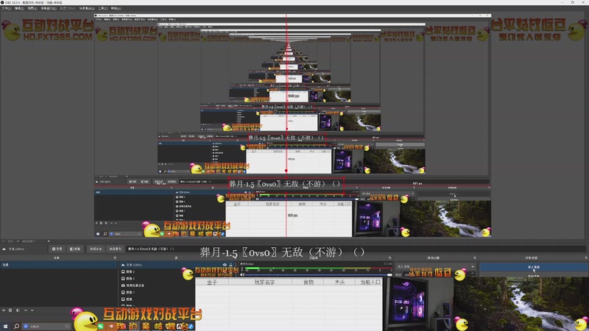Viewport: 589px width, 331px height.
Task: Open the 视图 menu
Action: click(x=32, y=8)
